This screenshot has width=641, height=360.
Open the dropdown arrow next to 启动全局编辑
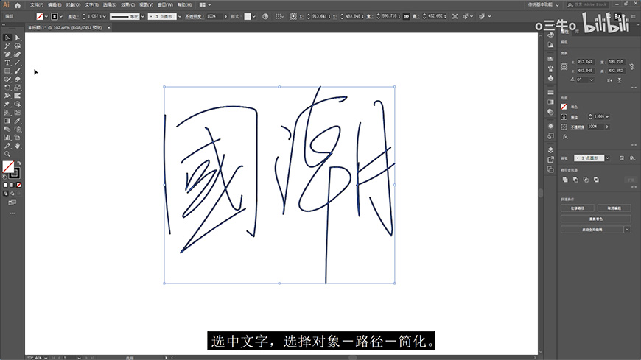(627, 230)
